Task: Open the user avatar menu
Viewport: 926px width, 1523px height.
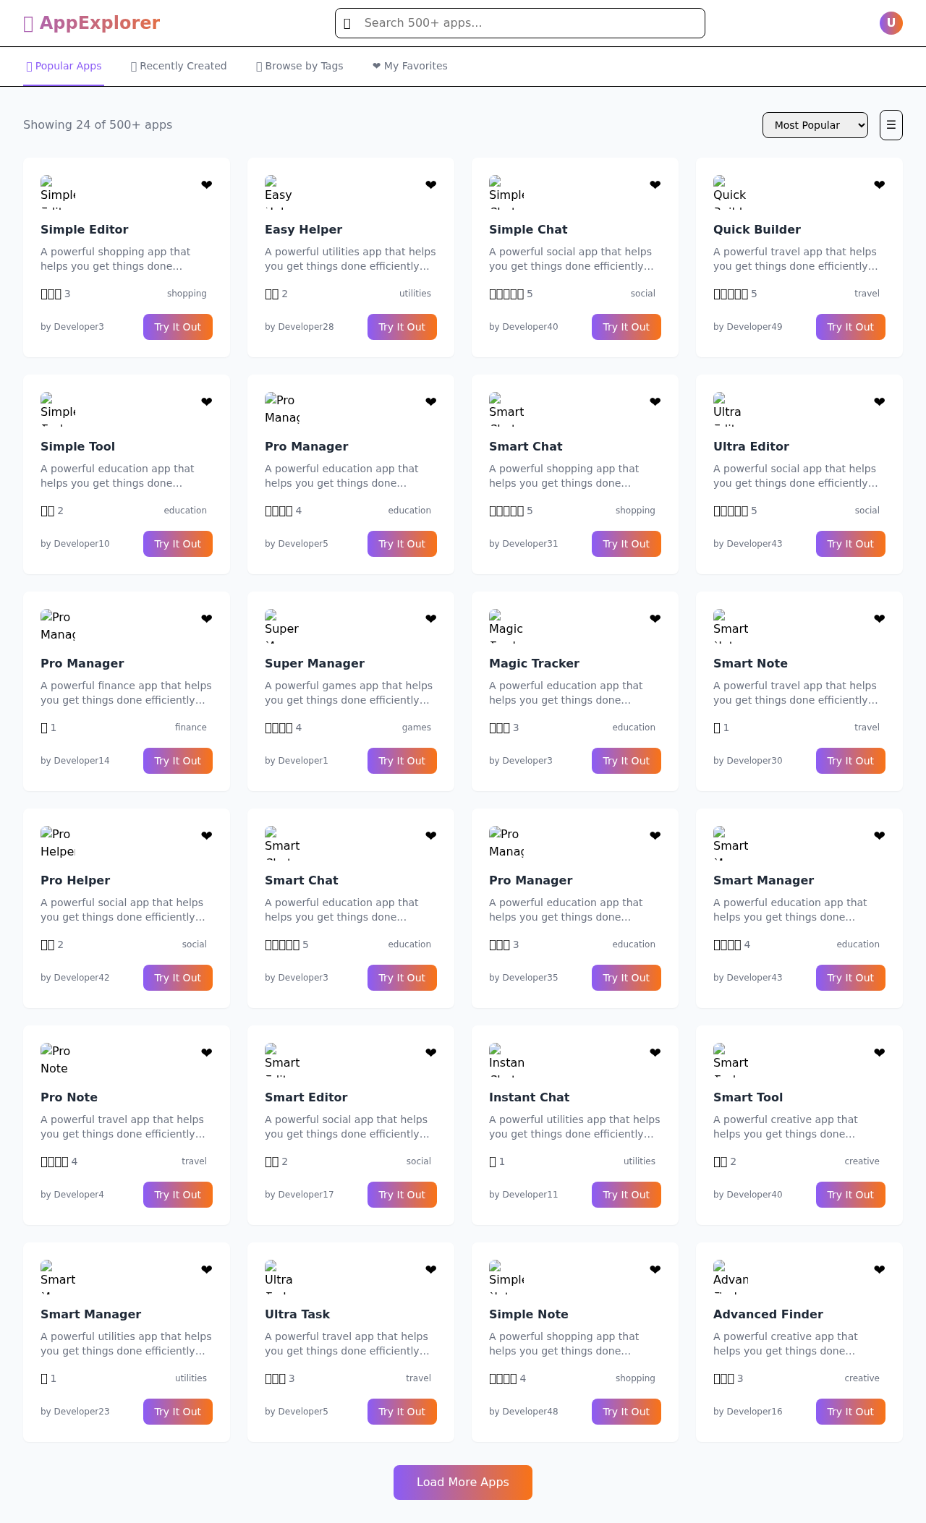Action: [891, 22]
